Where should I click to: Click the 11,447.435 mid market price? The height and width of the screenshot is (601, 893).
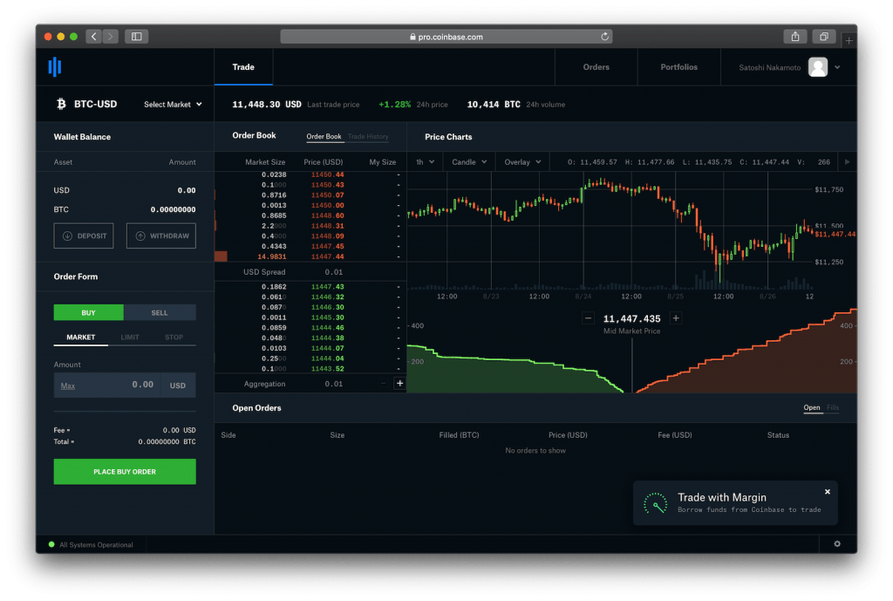pyautogui.click(x=631, y=318)
